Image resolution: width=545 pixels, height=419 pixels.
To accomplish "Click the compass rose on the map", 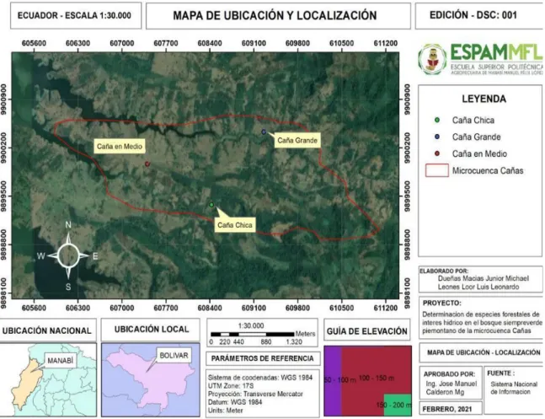I will pyautogui.click(x=68, y=255).
